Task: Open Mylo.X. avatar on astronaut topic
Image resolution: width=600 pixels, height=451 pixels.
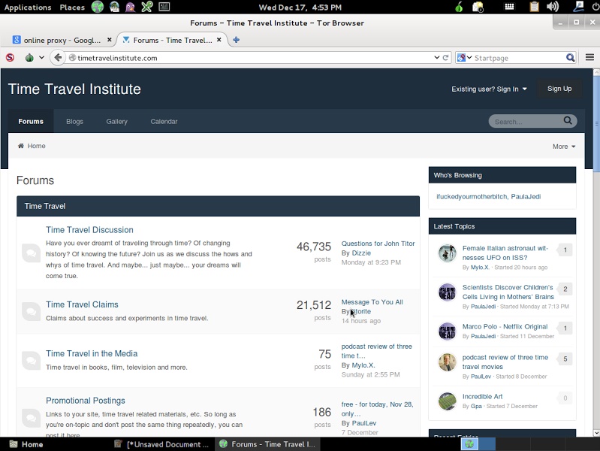Action: 447,253
